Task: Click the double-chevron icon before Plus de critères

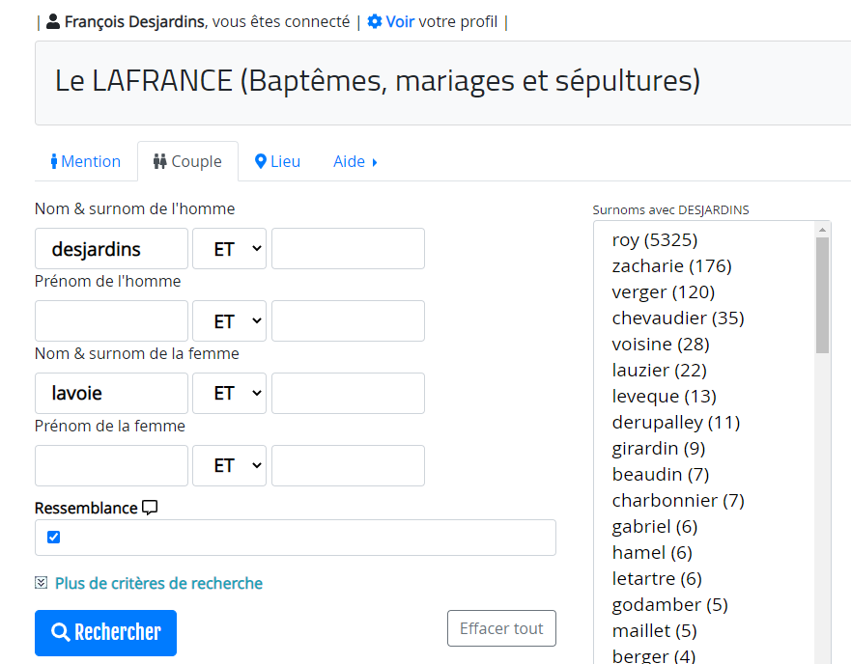Action: tap(41, 583)
